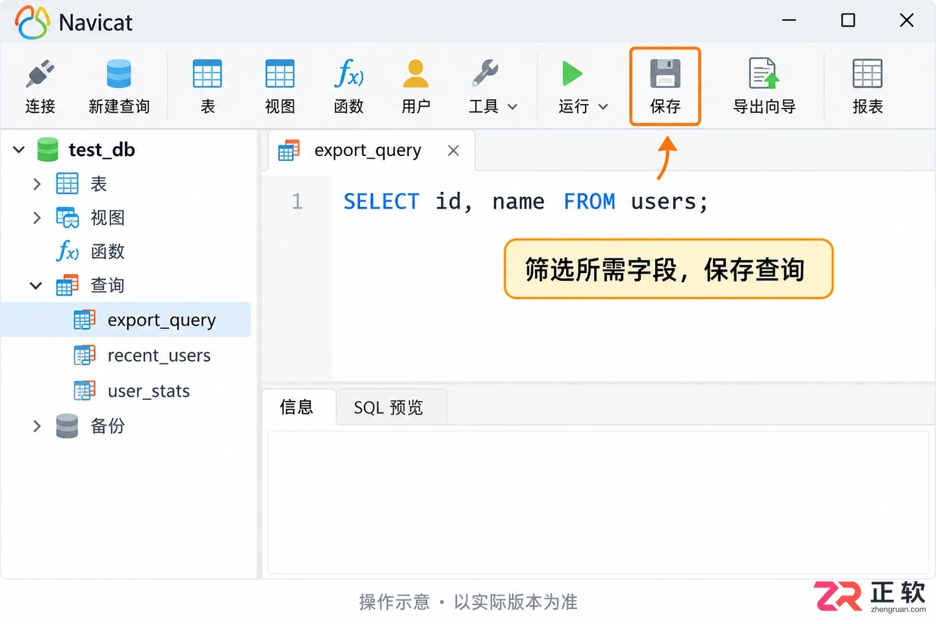Expand the 视图 node in the tree

tap(37, 218)
